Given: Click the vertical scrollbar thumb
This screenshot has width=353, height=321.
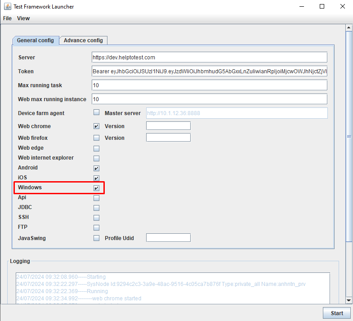Looking at the screenshot, I should pyautogui.click(x=349, y=137).
